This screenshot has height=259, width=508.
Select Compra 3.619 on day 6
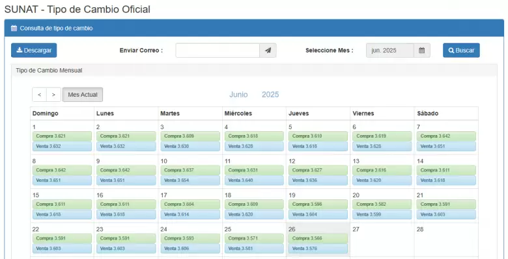tap(382, 136)
